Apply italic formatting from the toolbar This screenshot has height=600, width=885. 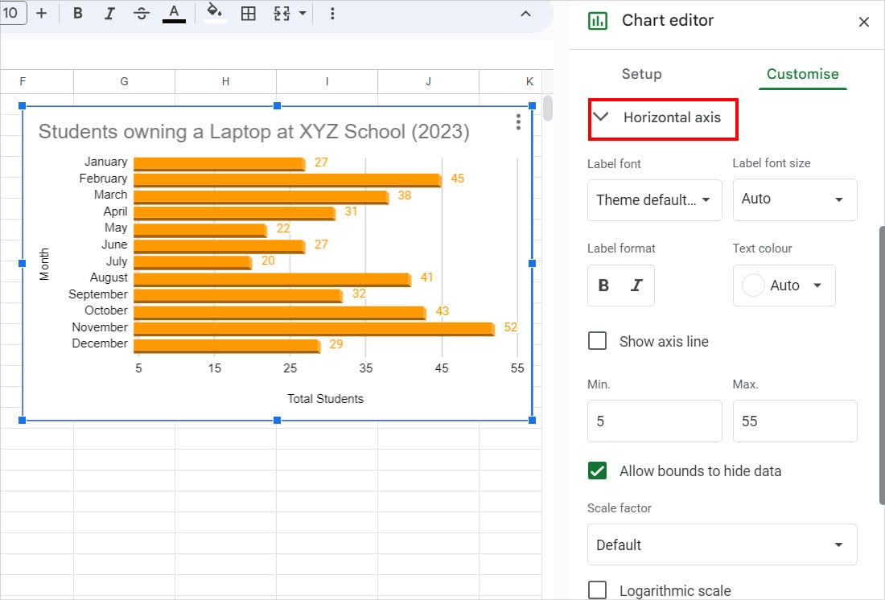110,14
